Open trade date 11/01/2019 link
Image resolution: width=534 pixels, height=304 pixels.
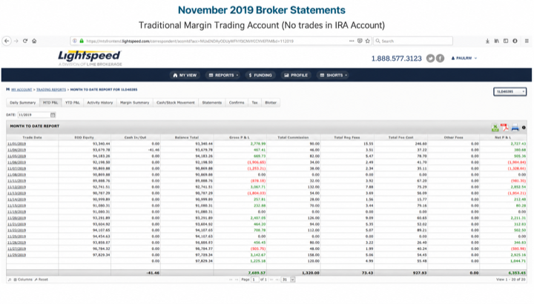(x=16, y=144)
